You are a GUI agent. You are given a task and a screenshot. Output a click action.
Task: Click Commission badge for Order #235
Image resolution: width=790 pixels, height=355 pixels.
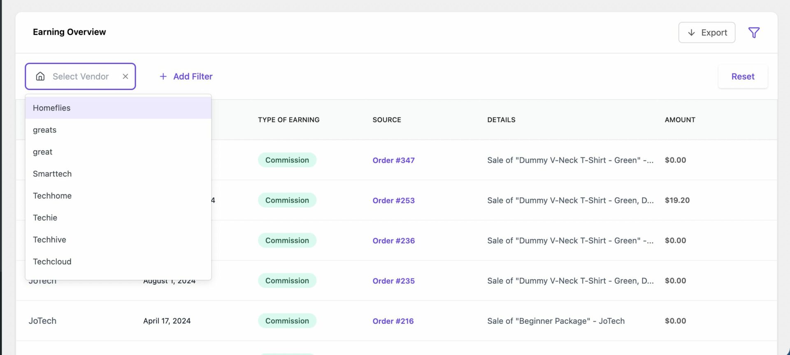(x=287, y=281)
